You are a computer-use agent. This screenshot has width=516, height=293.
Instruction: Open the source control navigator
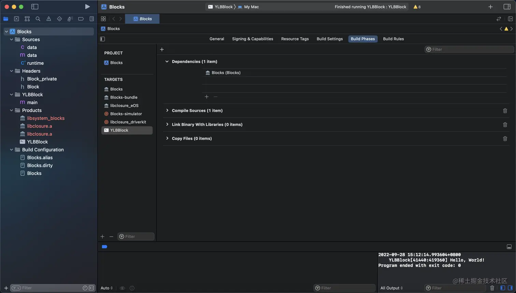16,19
